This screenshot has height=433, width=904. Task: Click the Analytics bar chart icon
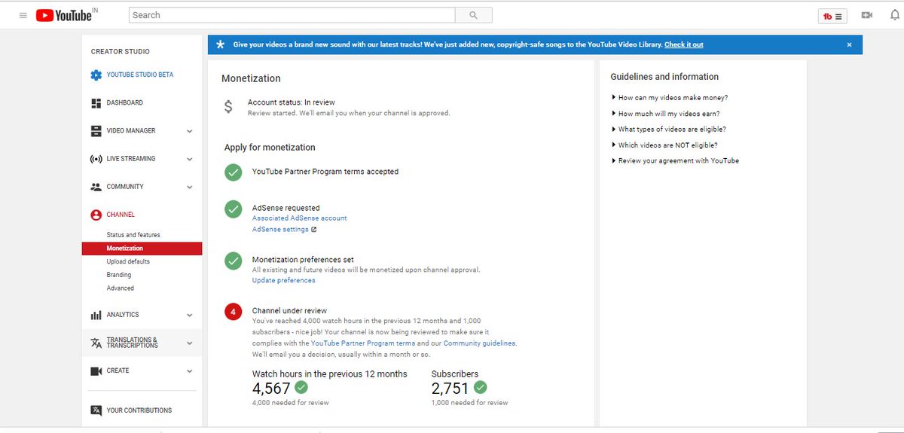point(96,315)
